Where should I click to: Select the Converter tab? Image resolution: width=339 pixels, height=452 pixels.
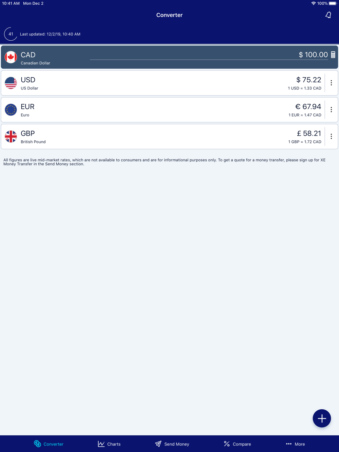pyautogui.click(x=48, y=444)
